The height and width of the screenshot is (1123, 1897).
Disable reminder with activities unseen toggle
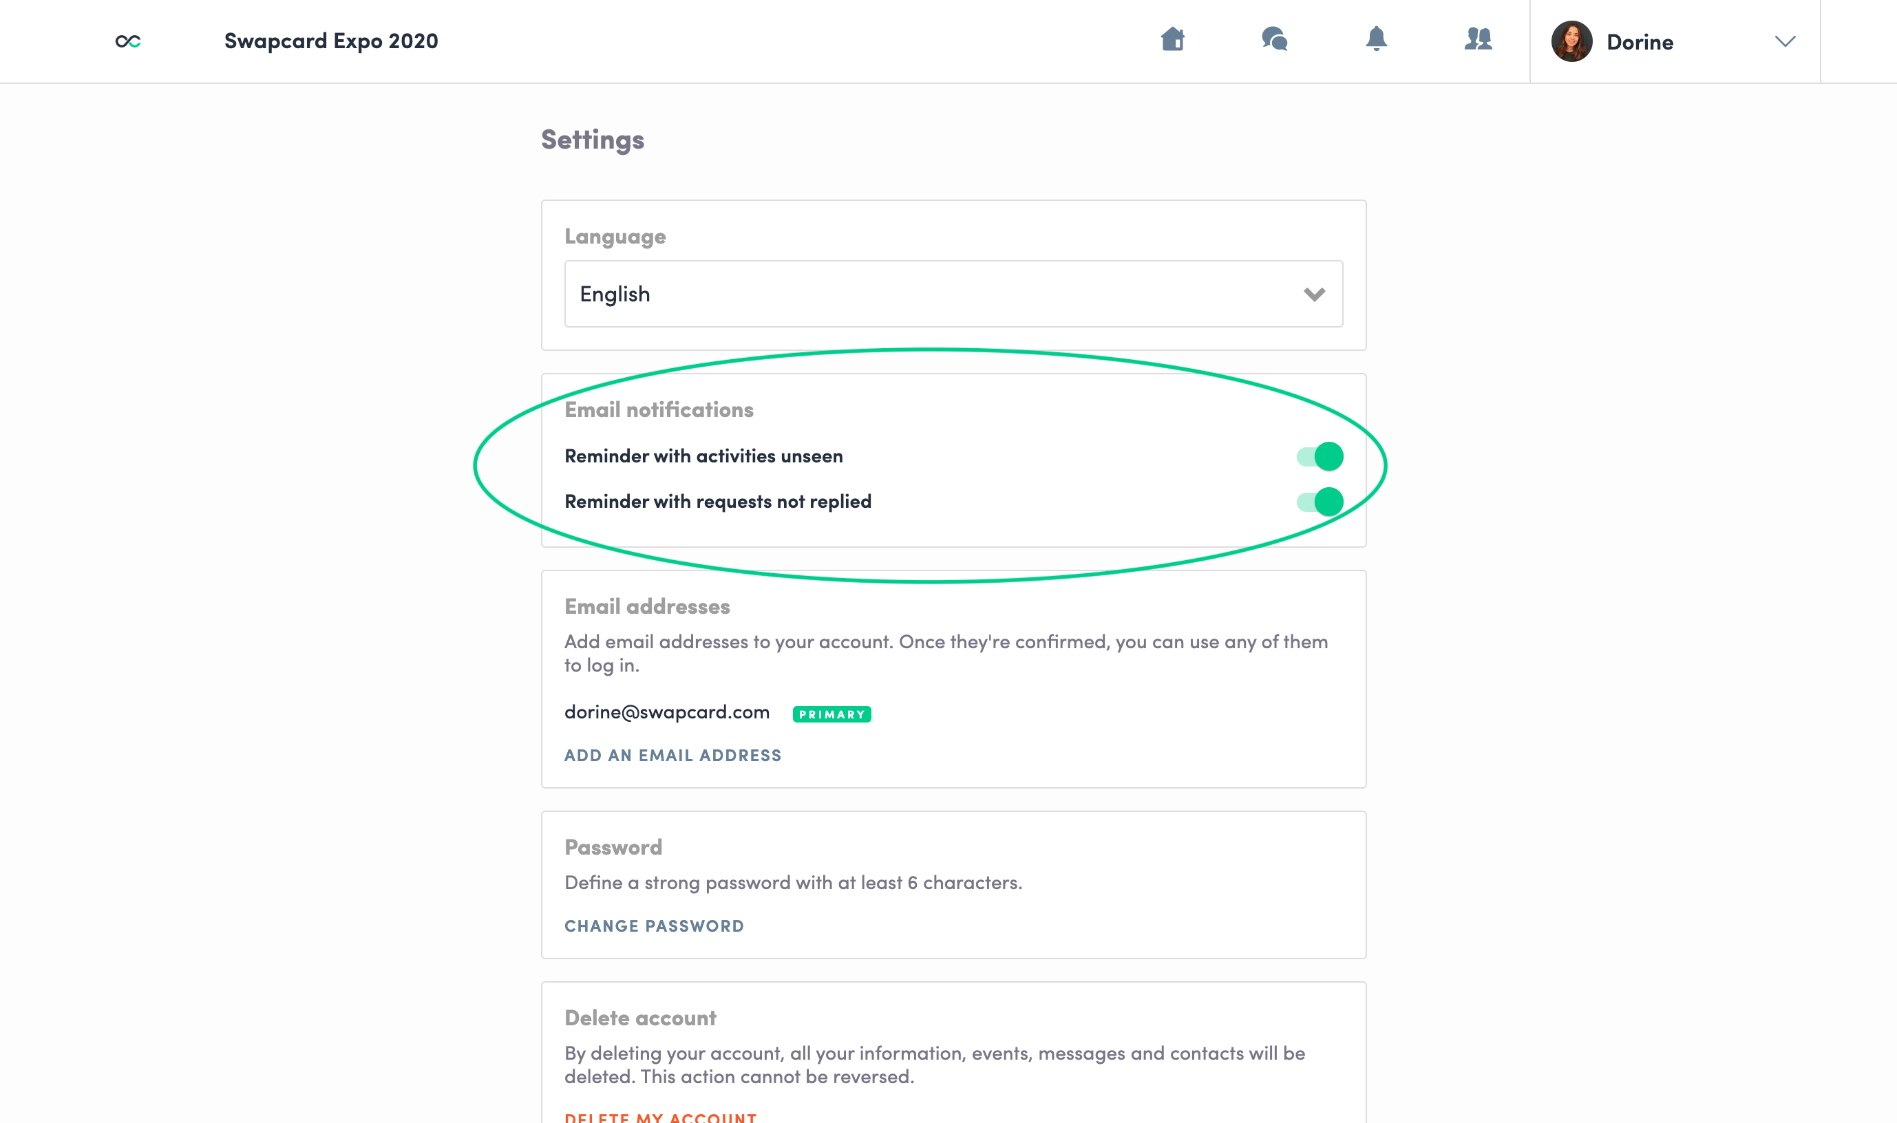pos(1320,456)
